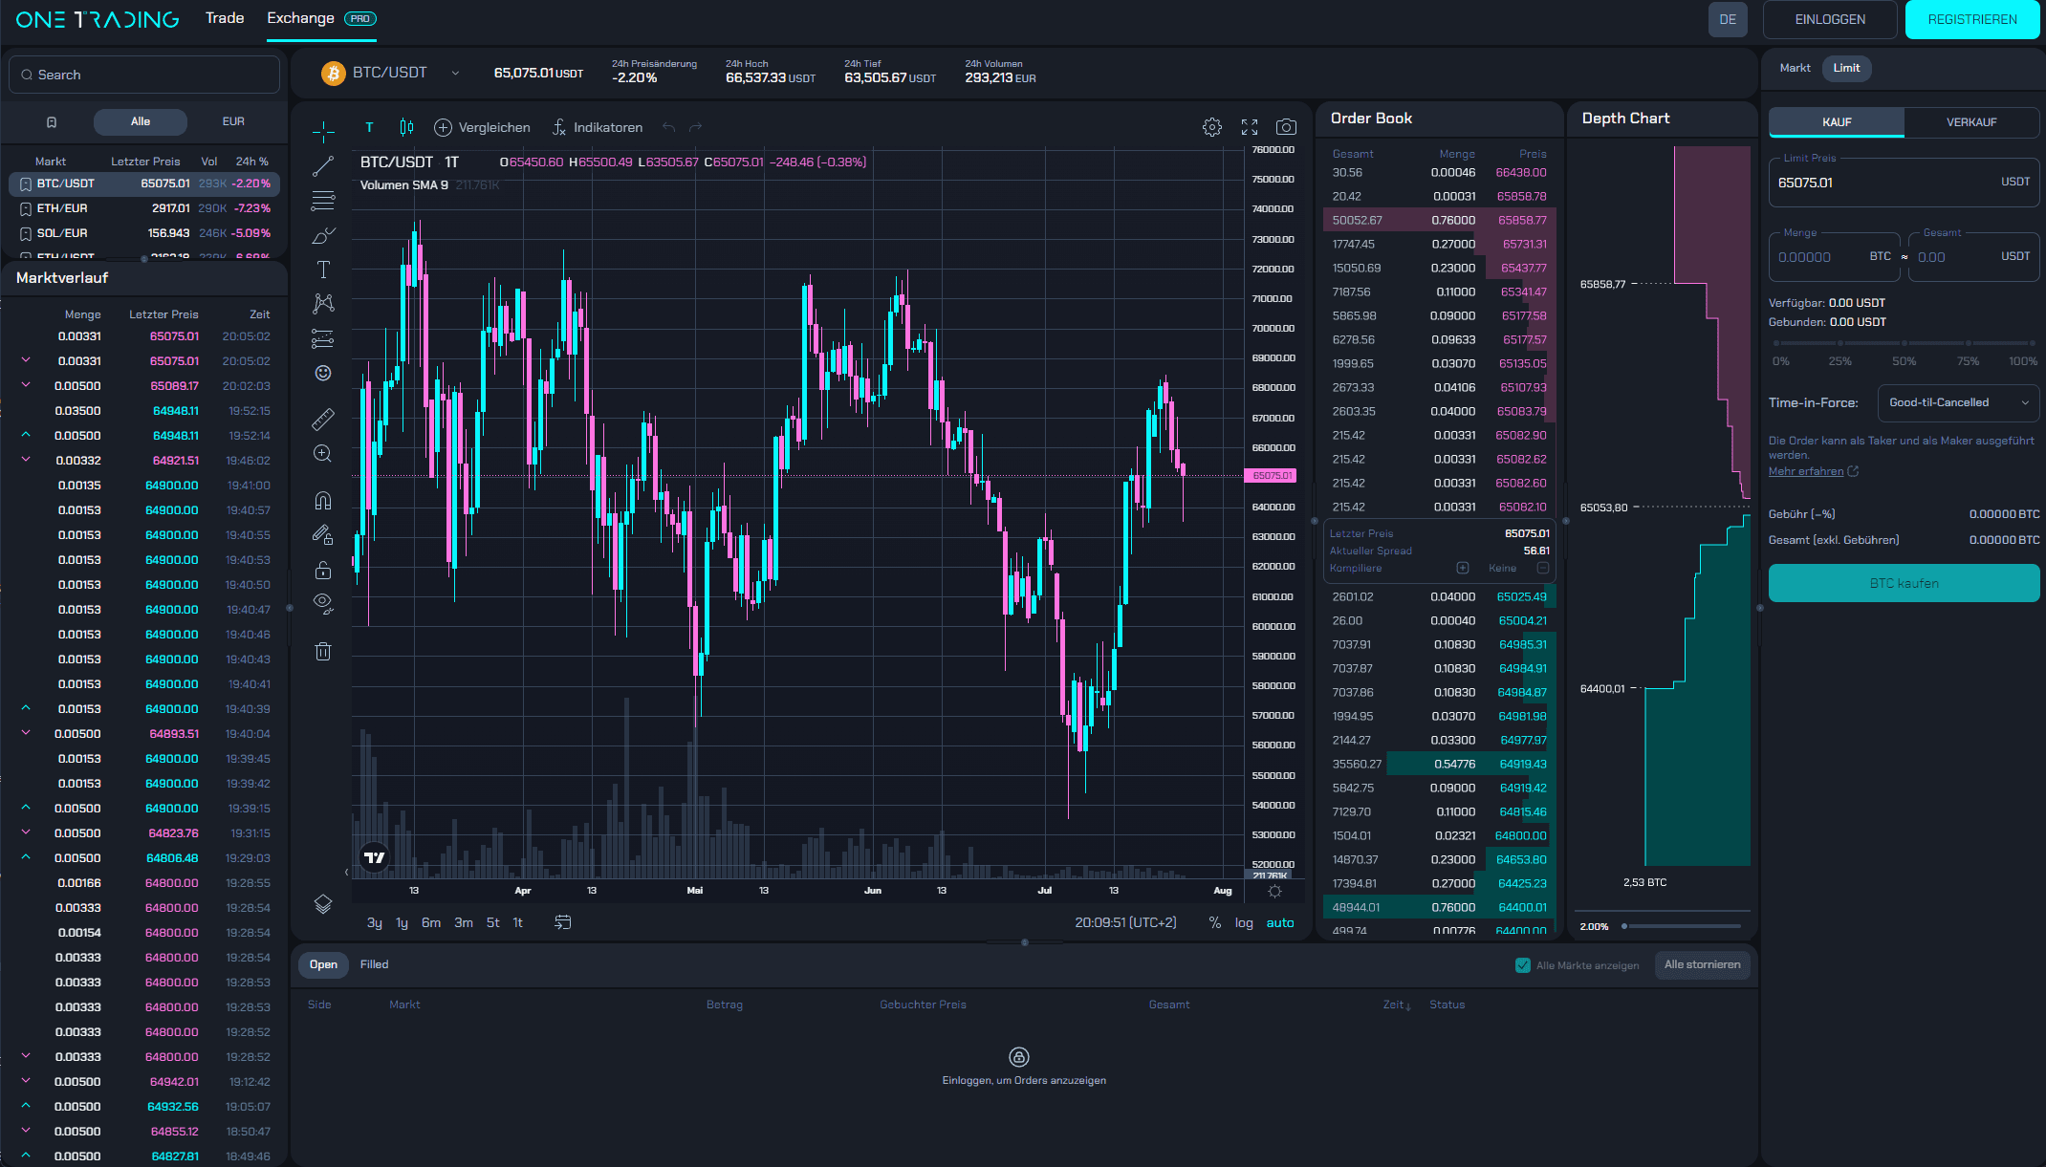Image resolution: width=2046 pixels, height=1167 pixels.
Task: Open the Vergleichen symbol compare dialog
Action: (x=482, y=127)
